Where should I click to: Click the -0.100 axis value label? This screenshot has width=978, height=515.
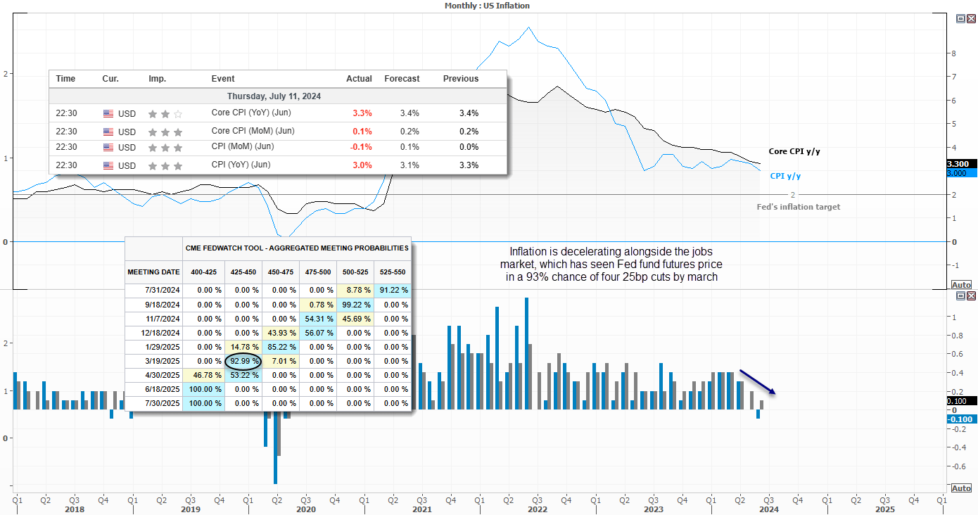961,419
